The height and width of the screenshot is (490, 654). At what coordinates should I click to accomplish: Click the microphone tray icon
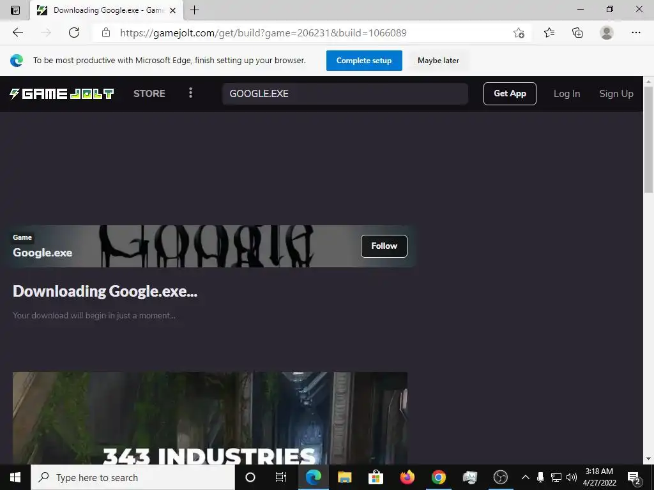click(x=540, y=477)
